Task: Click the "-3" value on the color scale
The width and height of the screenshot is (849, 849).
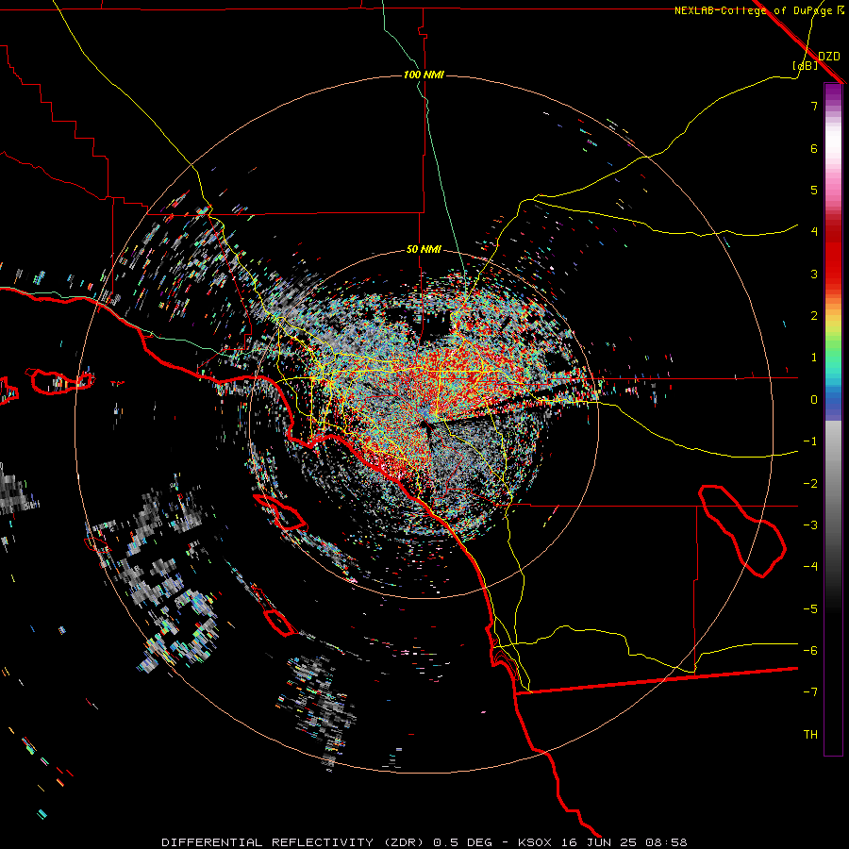Action: [x=810, y=525]
